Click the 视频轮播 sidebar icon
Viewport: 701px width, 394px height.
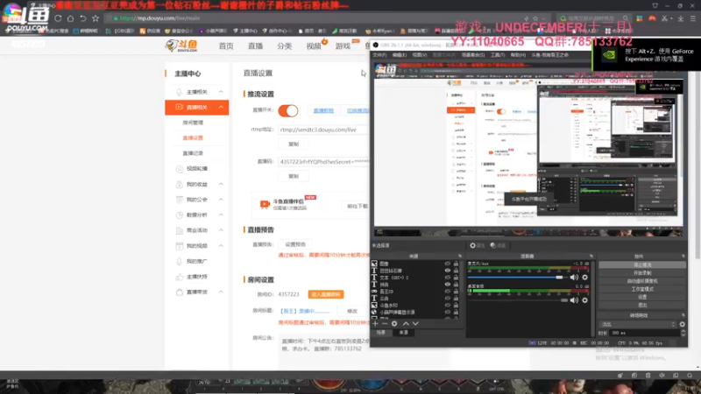[180, 169]
